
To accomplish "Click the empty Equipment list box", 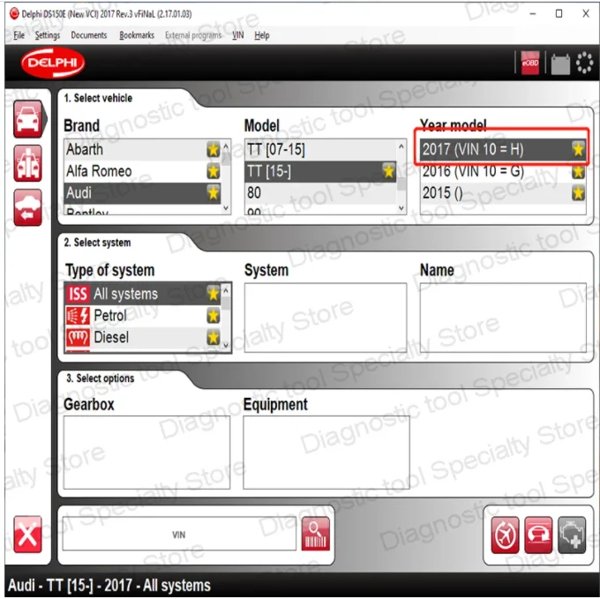I will pyautogui.click(x=326, y=453).
